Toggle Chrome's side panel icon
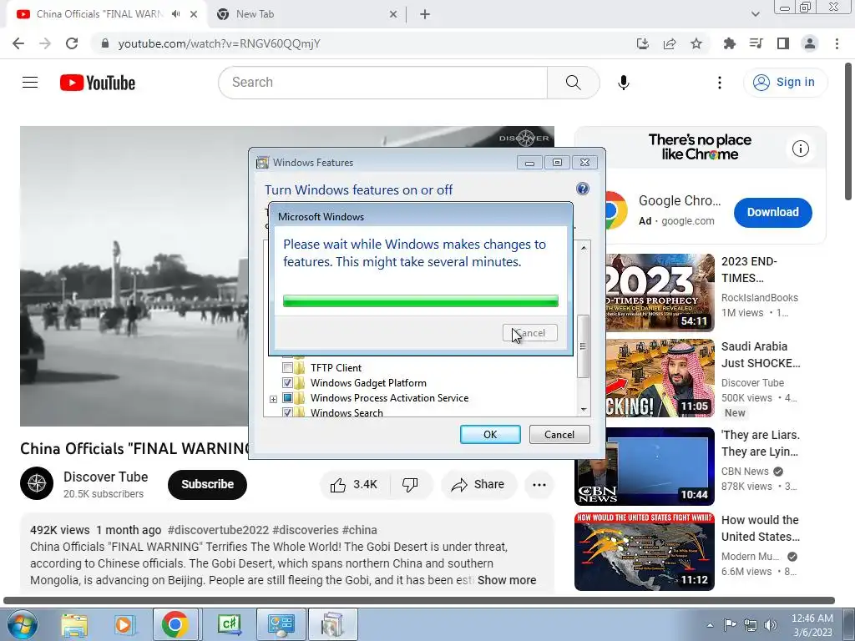 tap(783, 43)
